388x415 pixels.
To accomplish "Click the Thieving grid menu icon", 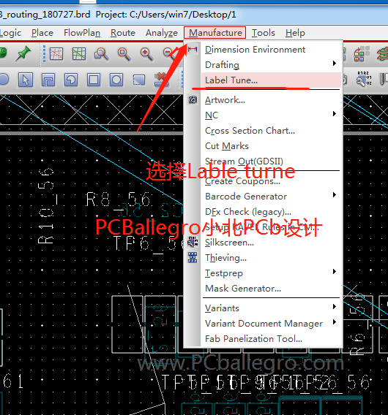I will pos(193,257).
